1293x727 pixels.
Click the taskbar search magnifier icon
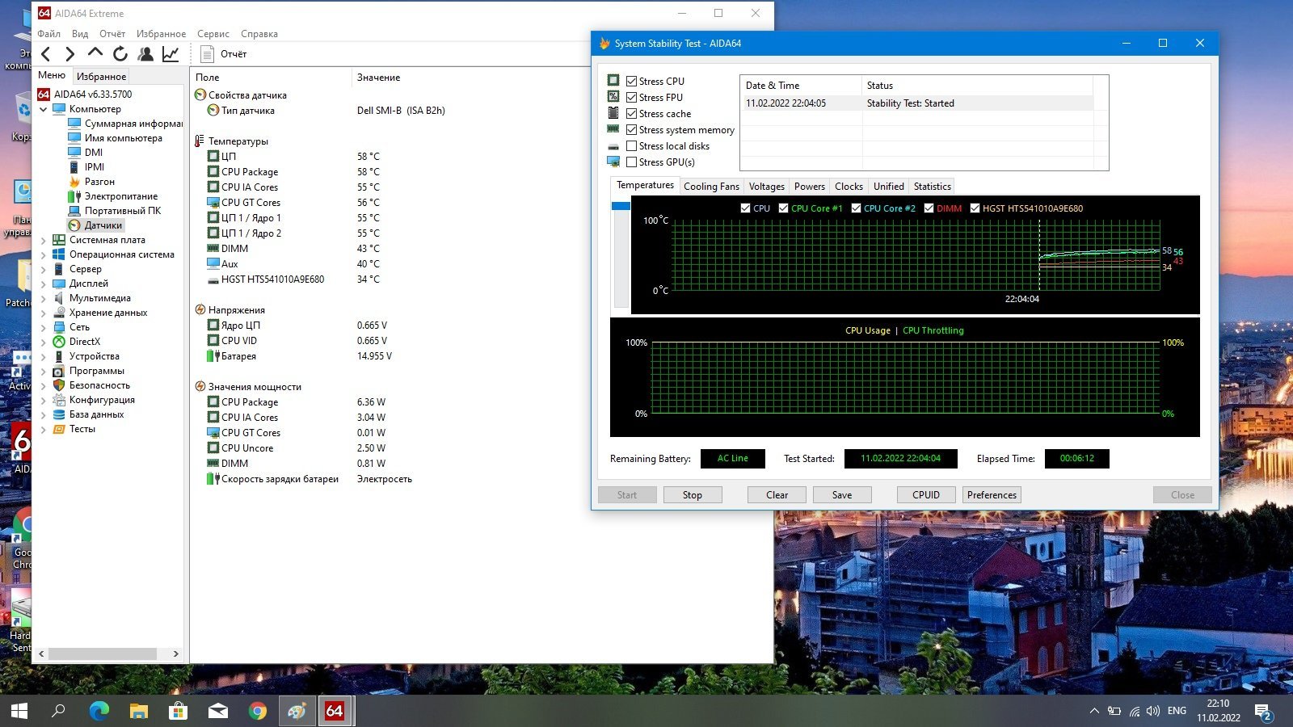pos(59,711)
